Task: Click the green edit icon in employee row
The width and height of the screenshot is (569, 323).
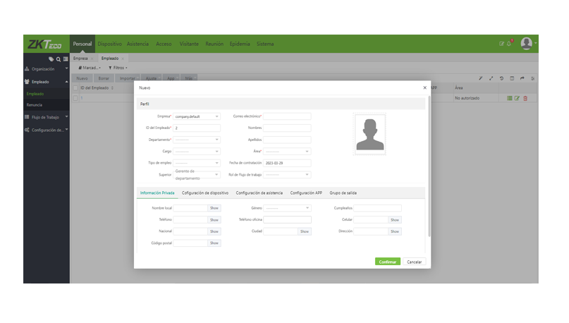Action: tap(518, 98)
